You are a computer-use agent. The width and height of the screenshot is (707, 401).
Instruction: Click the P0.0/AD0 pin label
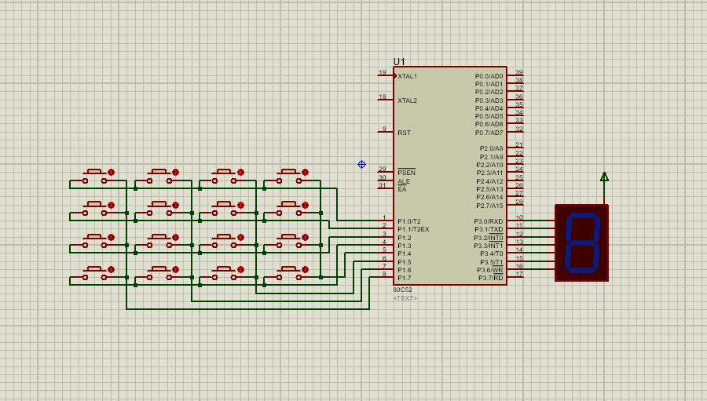pyautogui.click(x=489, y=76)
